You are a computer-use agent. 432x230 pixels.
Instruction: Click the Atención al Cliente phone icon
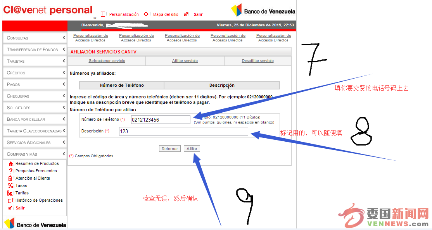pyautogui.click(x=10, y=178)
